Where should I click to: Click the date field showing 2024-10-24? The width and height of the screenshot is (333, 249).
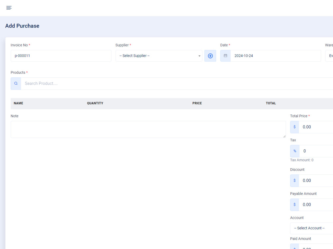click(276, 56)
